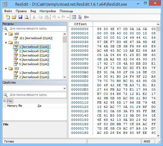Click the Redo arrow icon
Image resolution: width=163 pixels, height=146 pixels.
pyautogui.click(x=63, y=17)
